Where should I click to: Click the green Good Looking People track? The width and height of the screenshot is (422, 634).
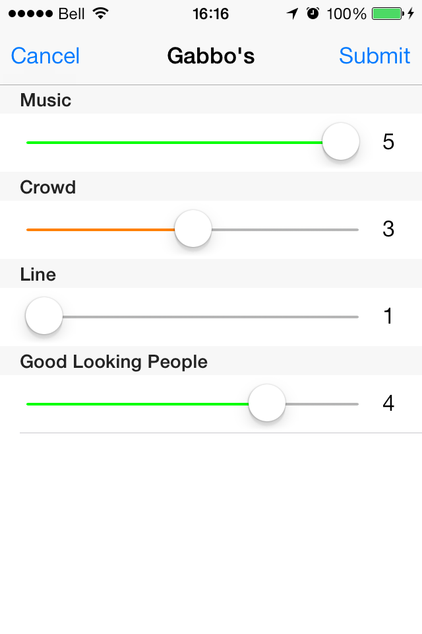[x=138, y=404]
